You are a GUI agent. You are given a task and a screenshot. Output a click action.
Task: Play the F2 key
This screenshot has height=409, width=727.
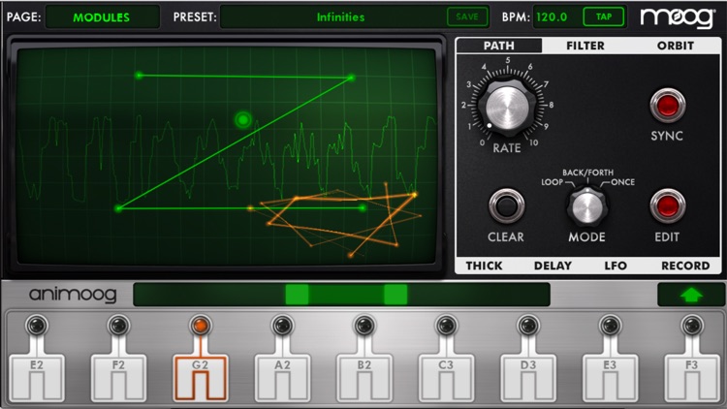(118, 378)
